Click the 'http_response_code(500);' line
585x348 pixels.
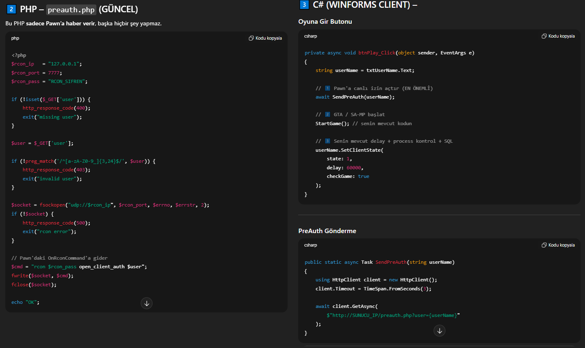pos(56,223)
